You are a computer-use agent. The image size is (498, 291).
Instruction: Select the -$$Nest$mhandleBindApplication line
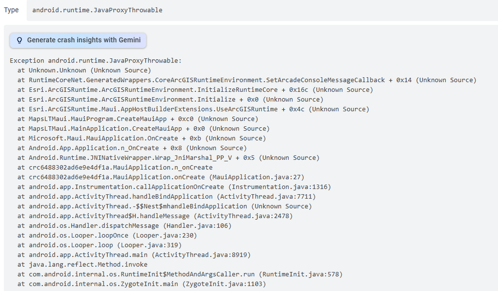[x=165, y=206]
